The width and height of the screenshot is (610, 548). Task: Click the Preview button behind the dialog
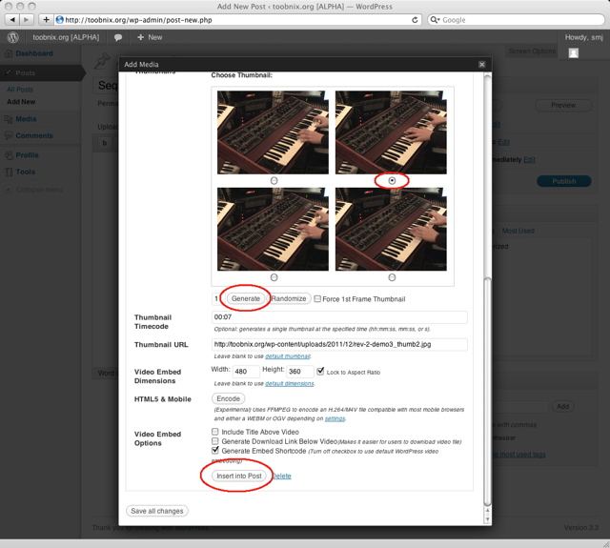pos(563,105)
